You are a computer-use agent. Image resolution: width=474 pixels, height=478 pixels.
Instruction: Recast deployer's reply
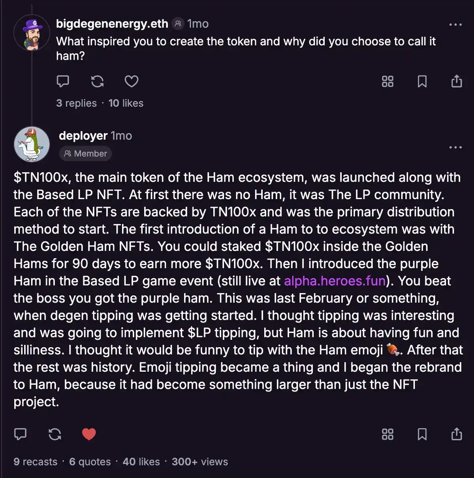[55, 434]
